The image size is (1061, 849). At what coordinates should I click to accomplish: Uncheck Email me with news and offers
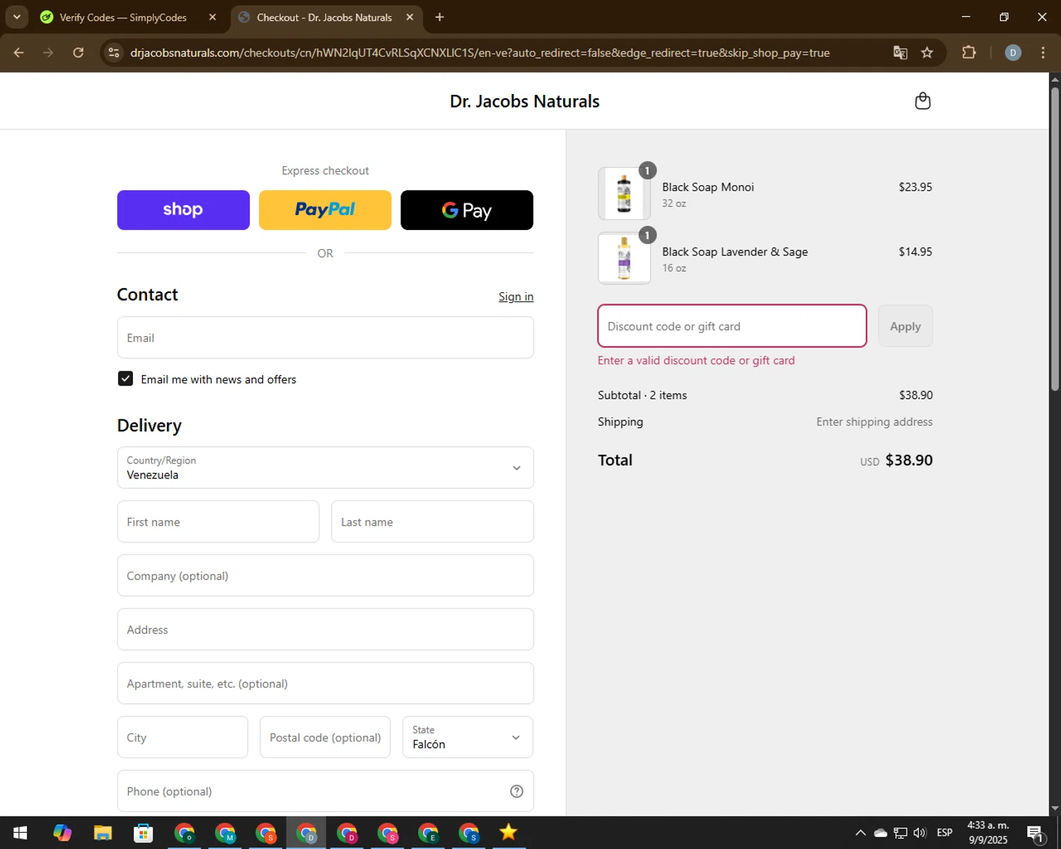coord(125,379)
